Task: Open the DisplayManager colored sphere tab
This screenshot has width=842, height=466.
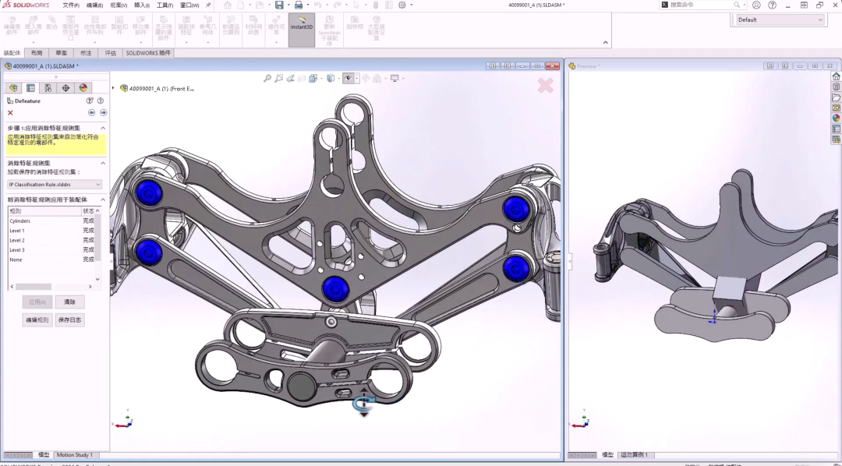Action: 83,88
